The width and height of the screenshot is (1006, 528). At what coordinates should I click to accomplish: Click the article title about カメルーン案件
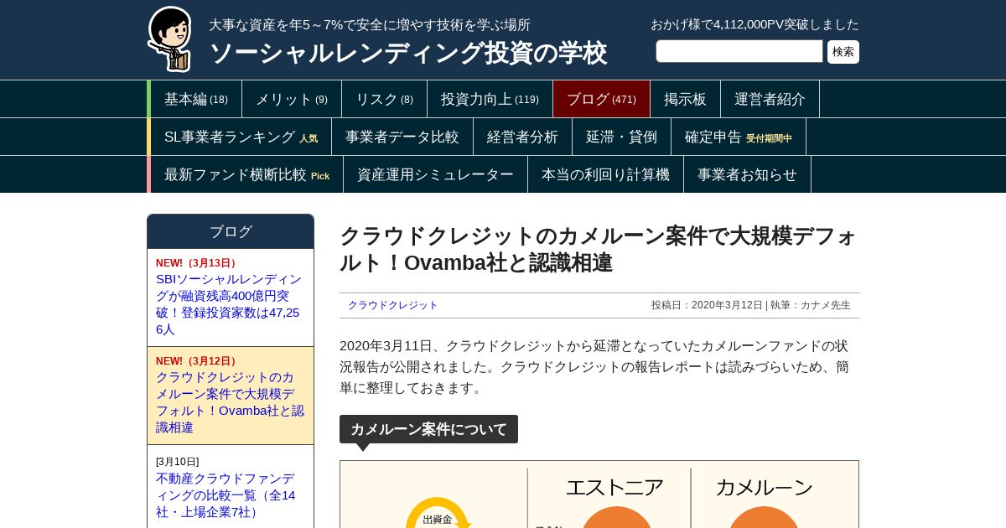tap(598, 249)
